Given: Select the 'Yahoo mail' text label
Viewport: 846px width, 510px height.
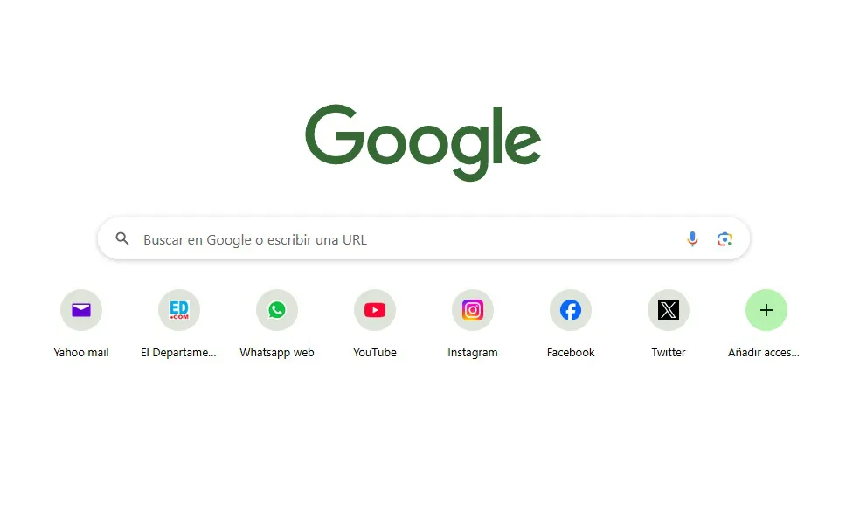Looking at the screenshot, I should [x=81, y=353].
